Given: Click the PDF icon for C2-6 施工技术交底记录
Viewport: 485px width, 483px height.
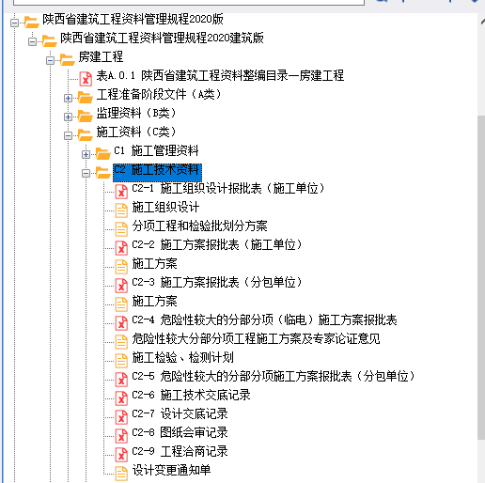Looking at the screenshot, I should click(121, 398).
